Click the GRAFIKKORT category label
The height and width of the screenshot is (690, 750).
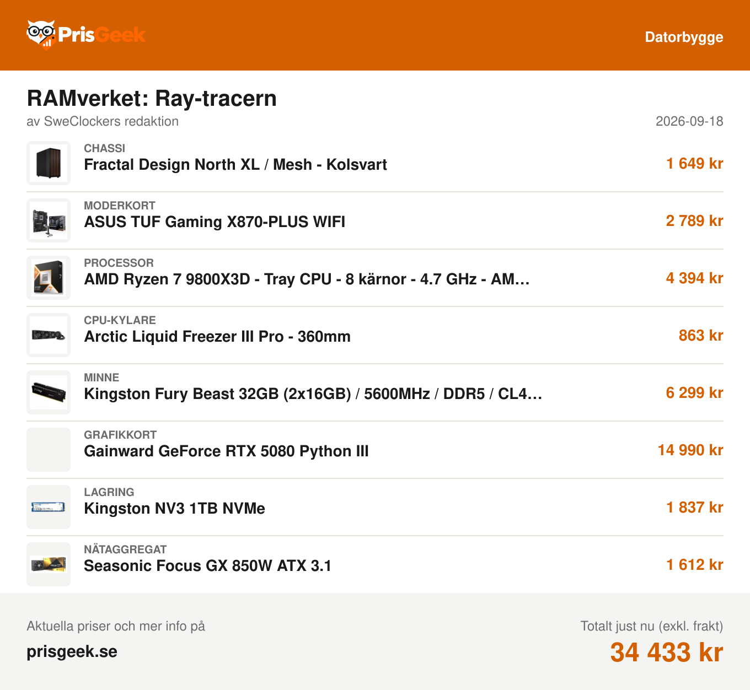120,435
